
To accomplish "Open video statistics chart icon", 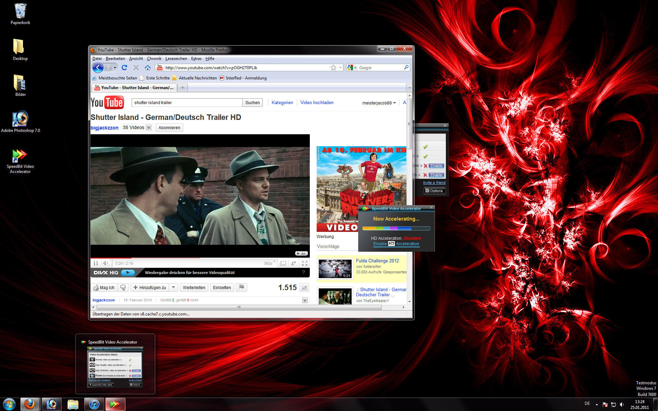I will pos(304,287).
